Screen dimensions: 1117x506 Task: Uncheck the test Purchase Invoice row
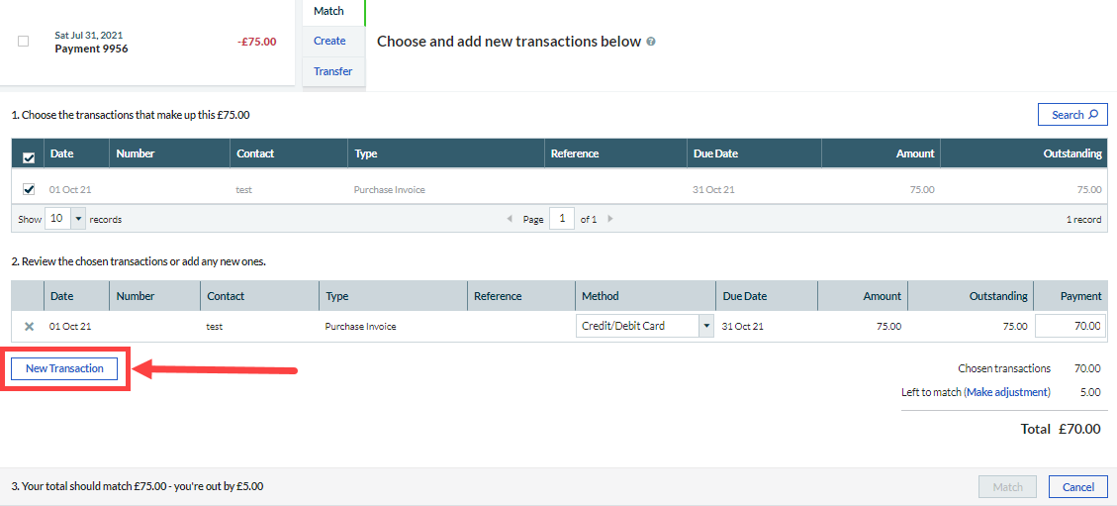coord(29,189)
